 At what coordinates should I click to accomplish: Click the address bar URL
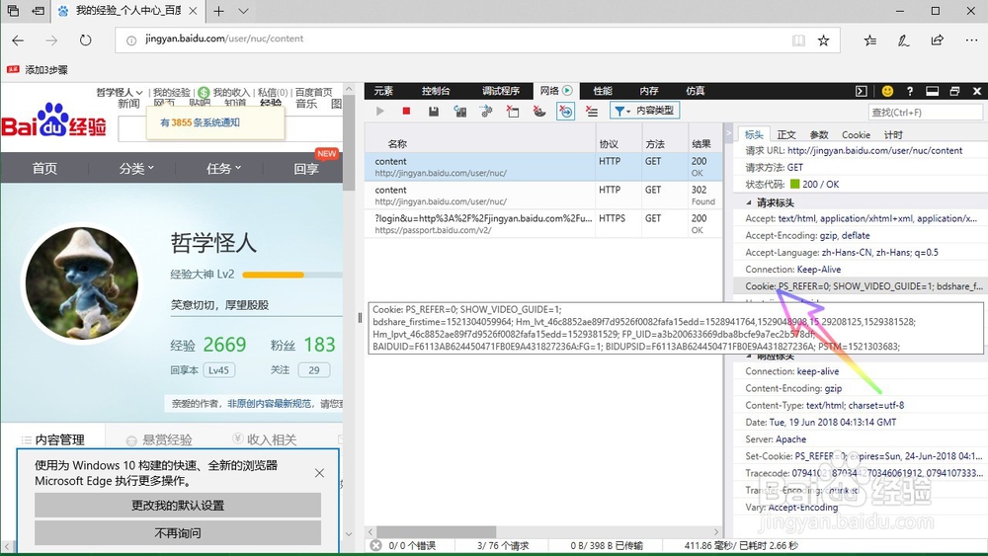click(x=224, y=39)
